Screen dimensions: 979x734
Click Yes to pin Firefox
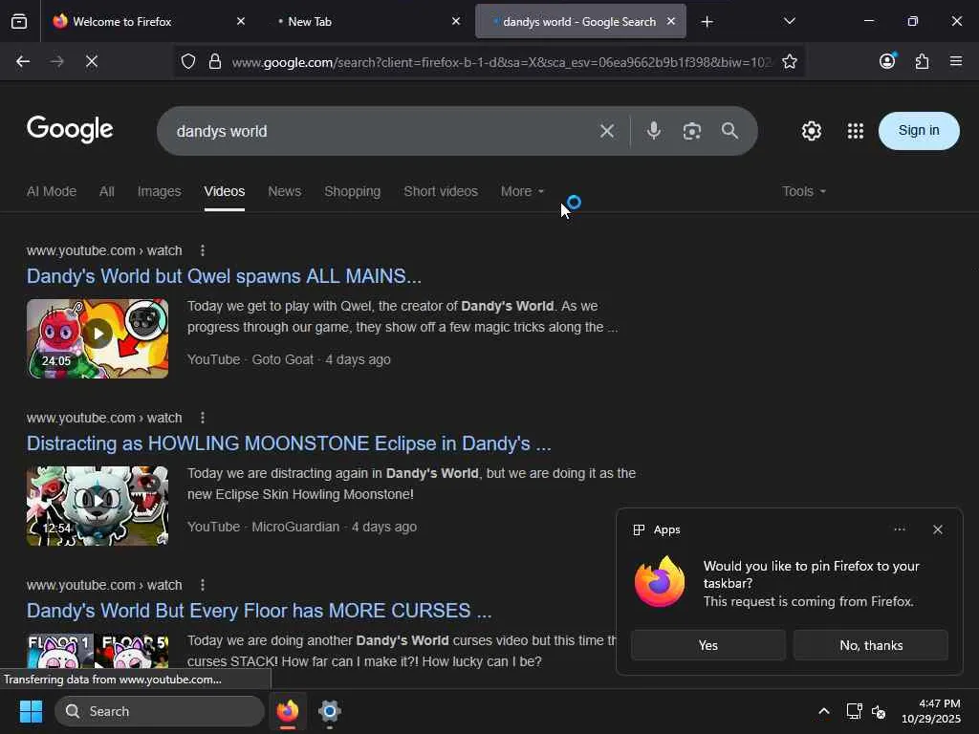tap(708, 645)
